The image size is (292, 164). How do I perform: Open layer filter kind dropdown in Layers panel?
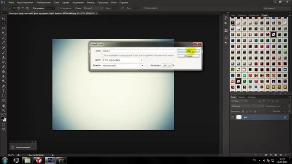click(240, 101)
